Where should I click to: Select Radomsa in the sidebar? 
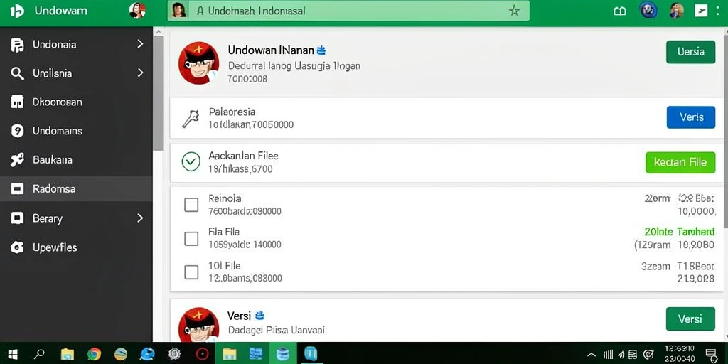click(76, 189)
